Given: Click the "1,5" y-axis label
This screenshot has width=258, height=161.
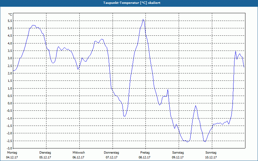Looking at the screenshot, I should pos(10,81).
